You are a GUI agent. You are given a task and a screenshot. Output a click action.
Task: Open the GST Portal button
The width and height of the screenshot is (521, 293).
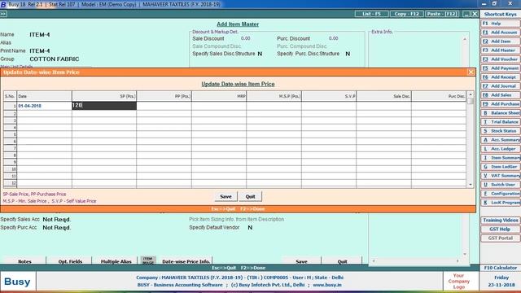click(501, 238)
